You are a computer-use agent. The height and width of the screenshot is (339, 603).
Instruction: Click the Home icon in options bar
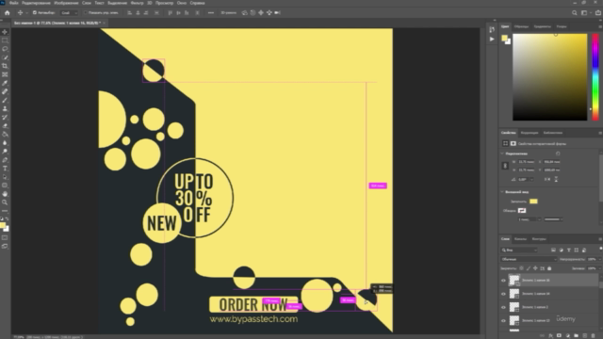click(7, 12)
